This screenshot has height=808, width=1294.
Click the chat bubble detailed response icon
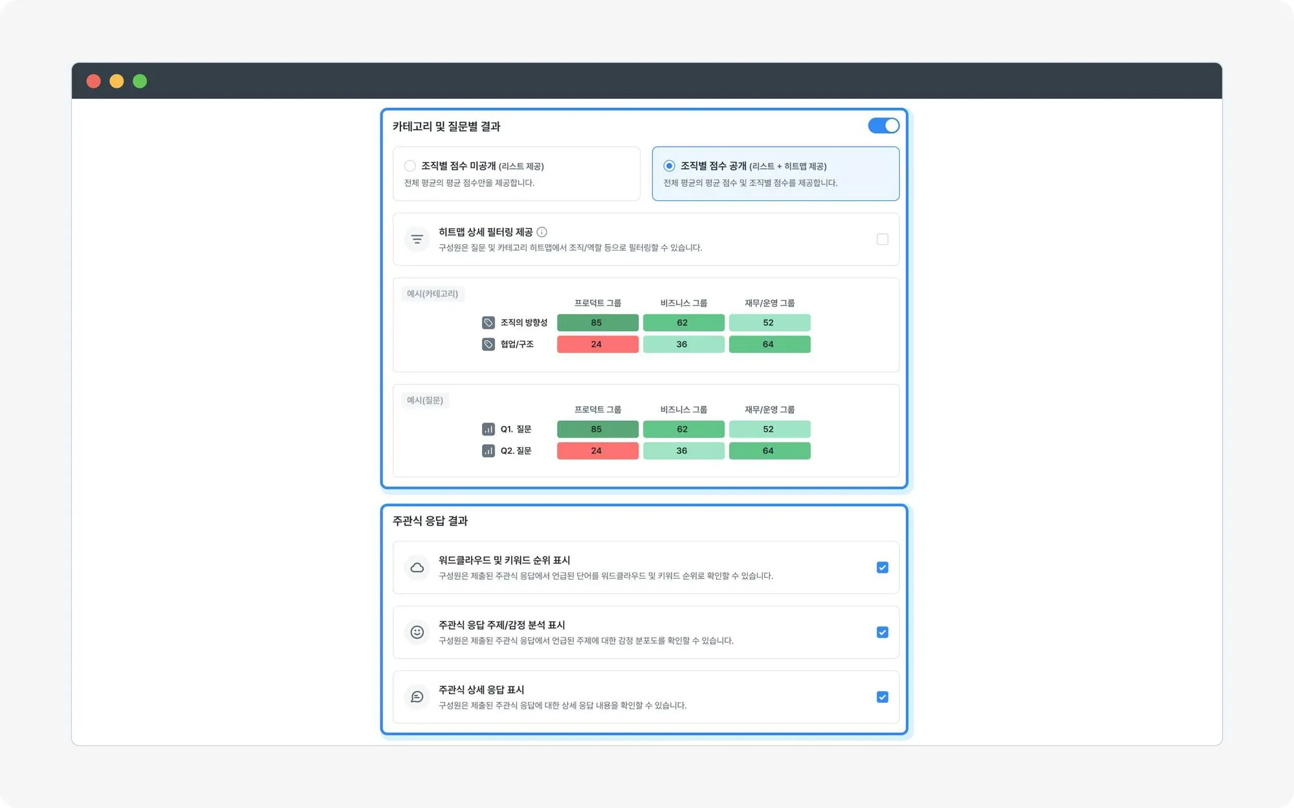click(x=417, y=697)
